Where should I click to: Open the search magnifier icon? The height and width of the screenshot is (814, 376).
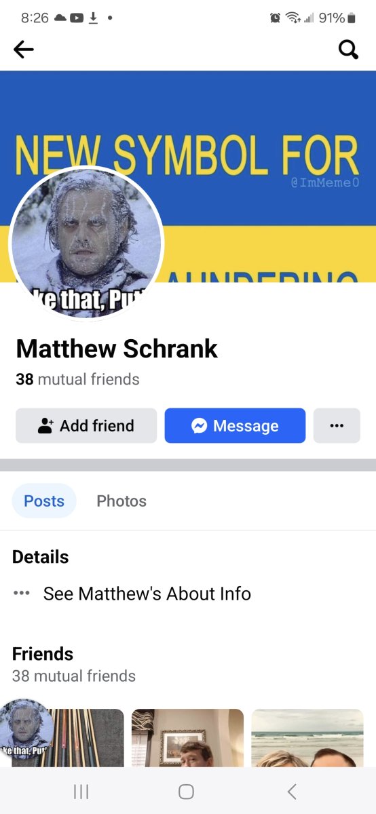348,50
